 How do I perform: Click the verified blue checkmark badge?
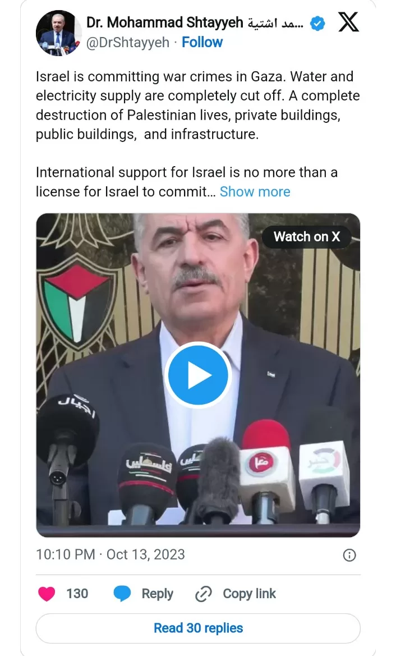[317, 23]
